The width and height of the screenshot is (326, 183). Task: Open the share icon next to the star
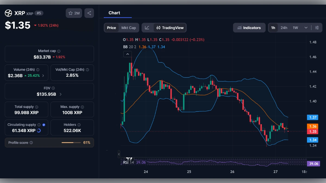tap(89, 13)
